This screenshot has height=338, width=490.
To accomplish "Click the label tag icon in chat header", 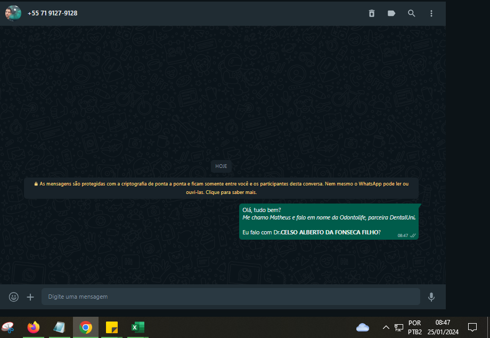I will click(391, 13).
